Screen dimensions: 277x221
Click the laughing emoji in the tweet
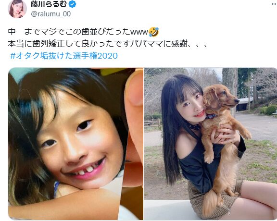[x=154, y=32]
